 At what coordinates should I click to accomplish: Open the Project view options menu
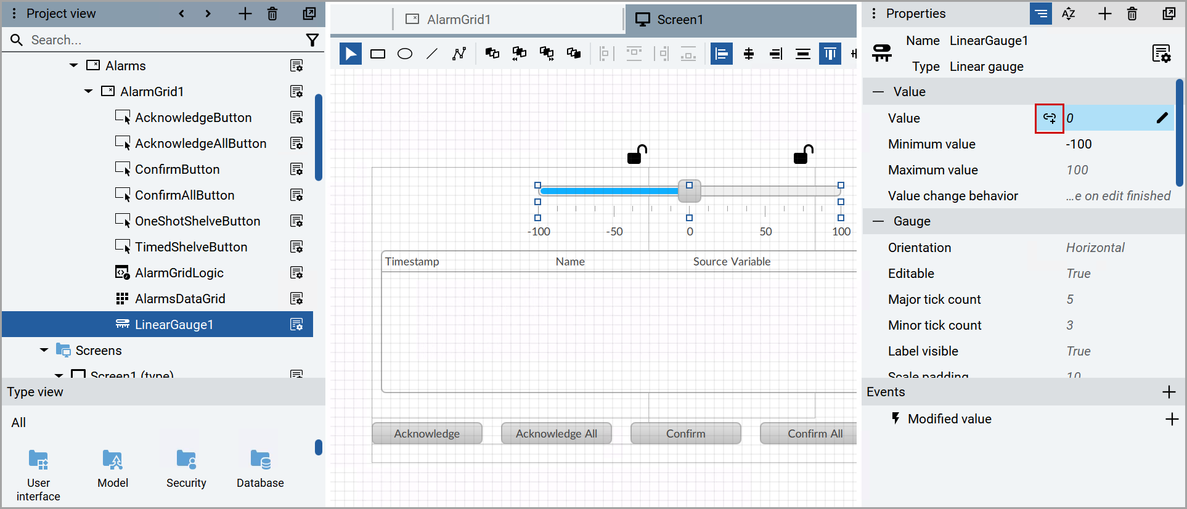(14, 14)
